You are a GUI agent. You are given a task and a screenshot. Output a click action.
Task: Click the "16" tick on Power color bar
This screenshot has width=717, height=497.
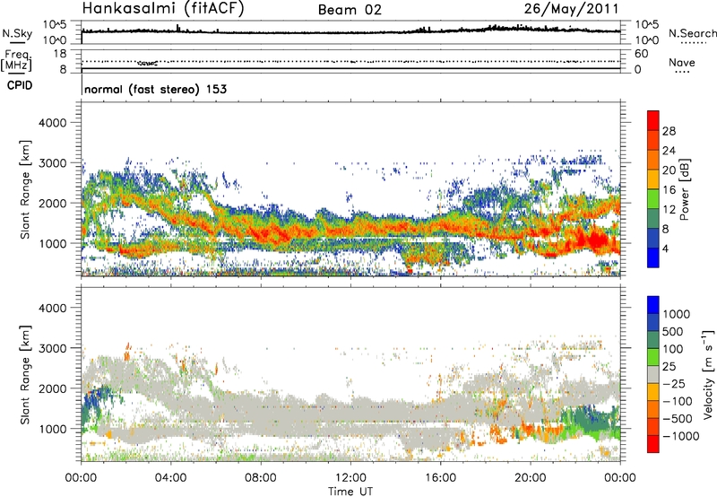click(669, 190)
